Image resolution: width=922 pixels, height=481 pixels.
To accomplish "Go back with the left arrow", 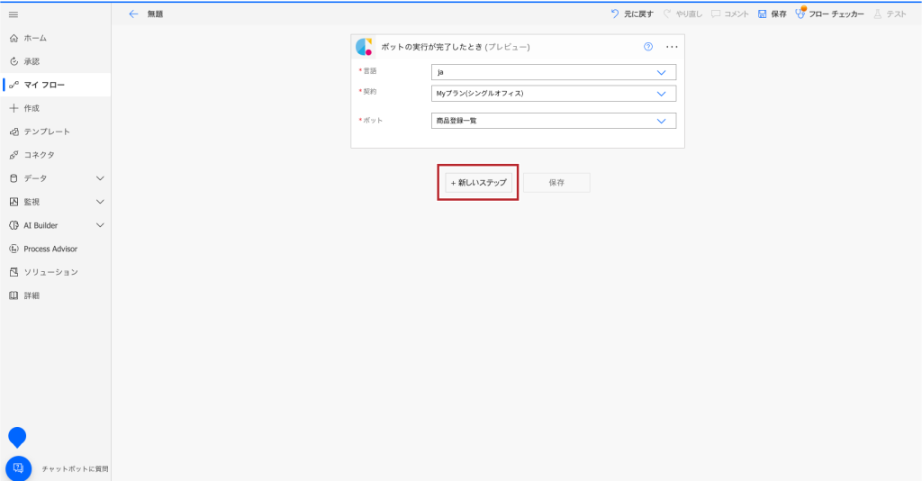I will (133, 14).
